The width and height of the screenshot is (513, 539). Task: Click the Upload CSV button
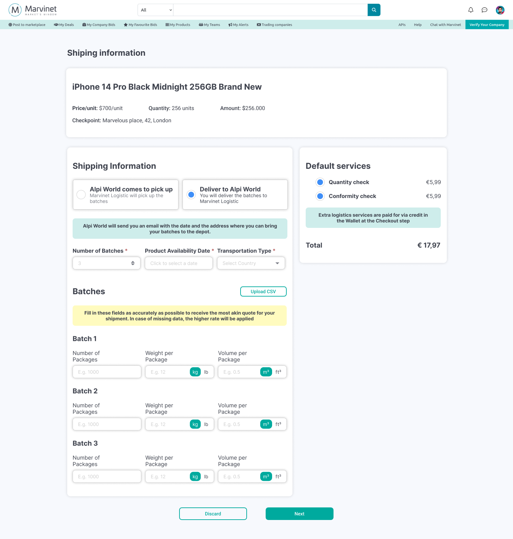[x=263, y=291]
